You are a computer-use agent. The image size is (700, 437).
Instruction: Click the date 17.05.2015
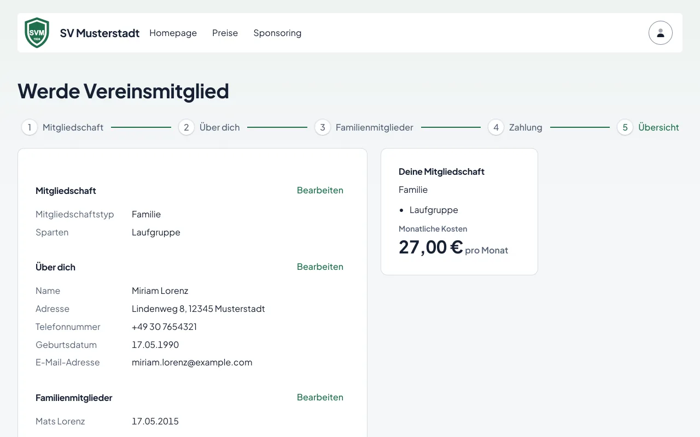pyautogui.click(x=155, y=421)
